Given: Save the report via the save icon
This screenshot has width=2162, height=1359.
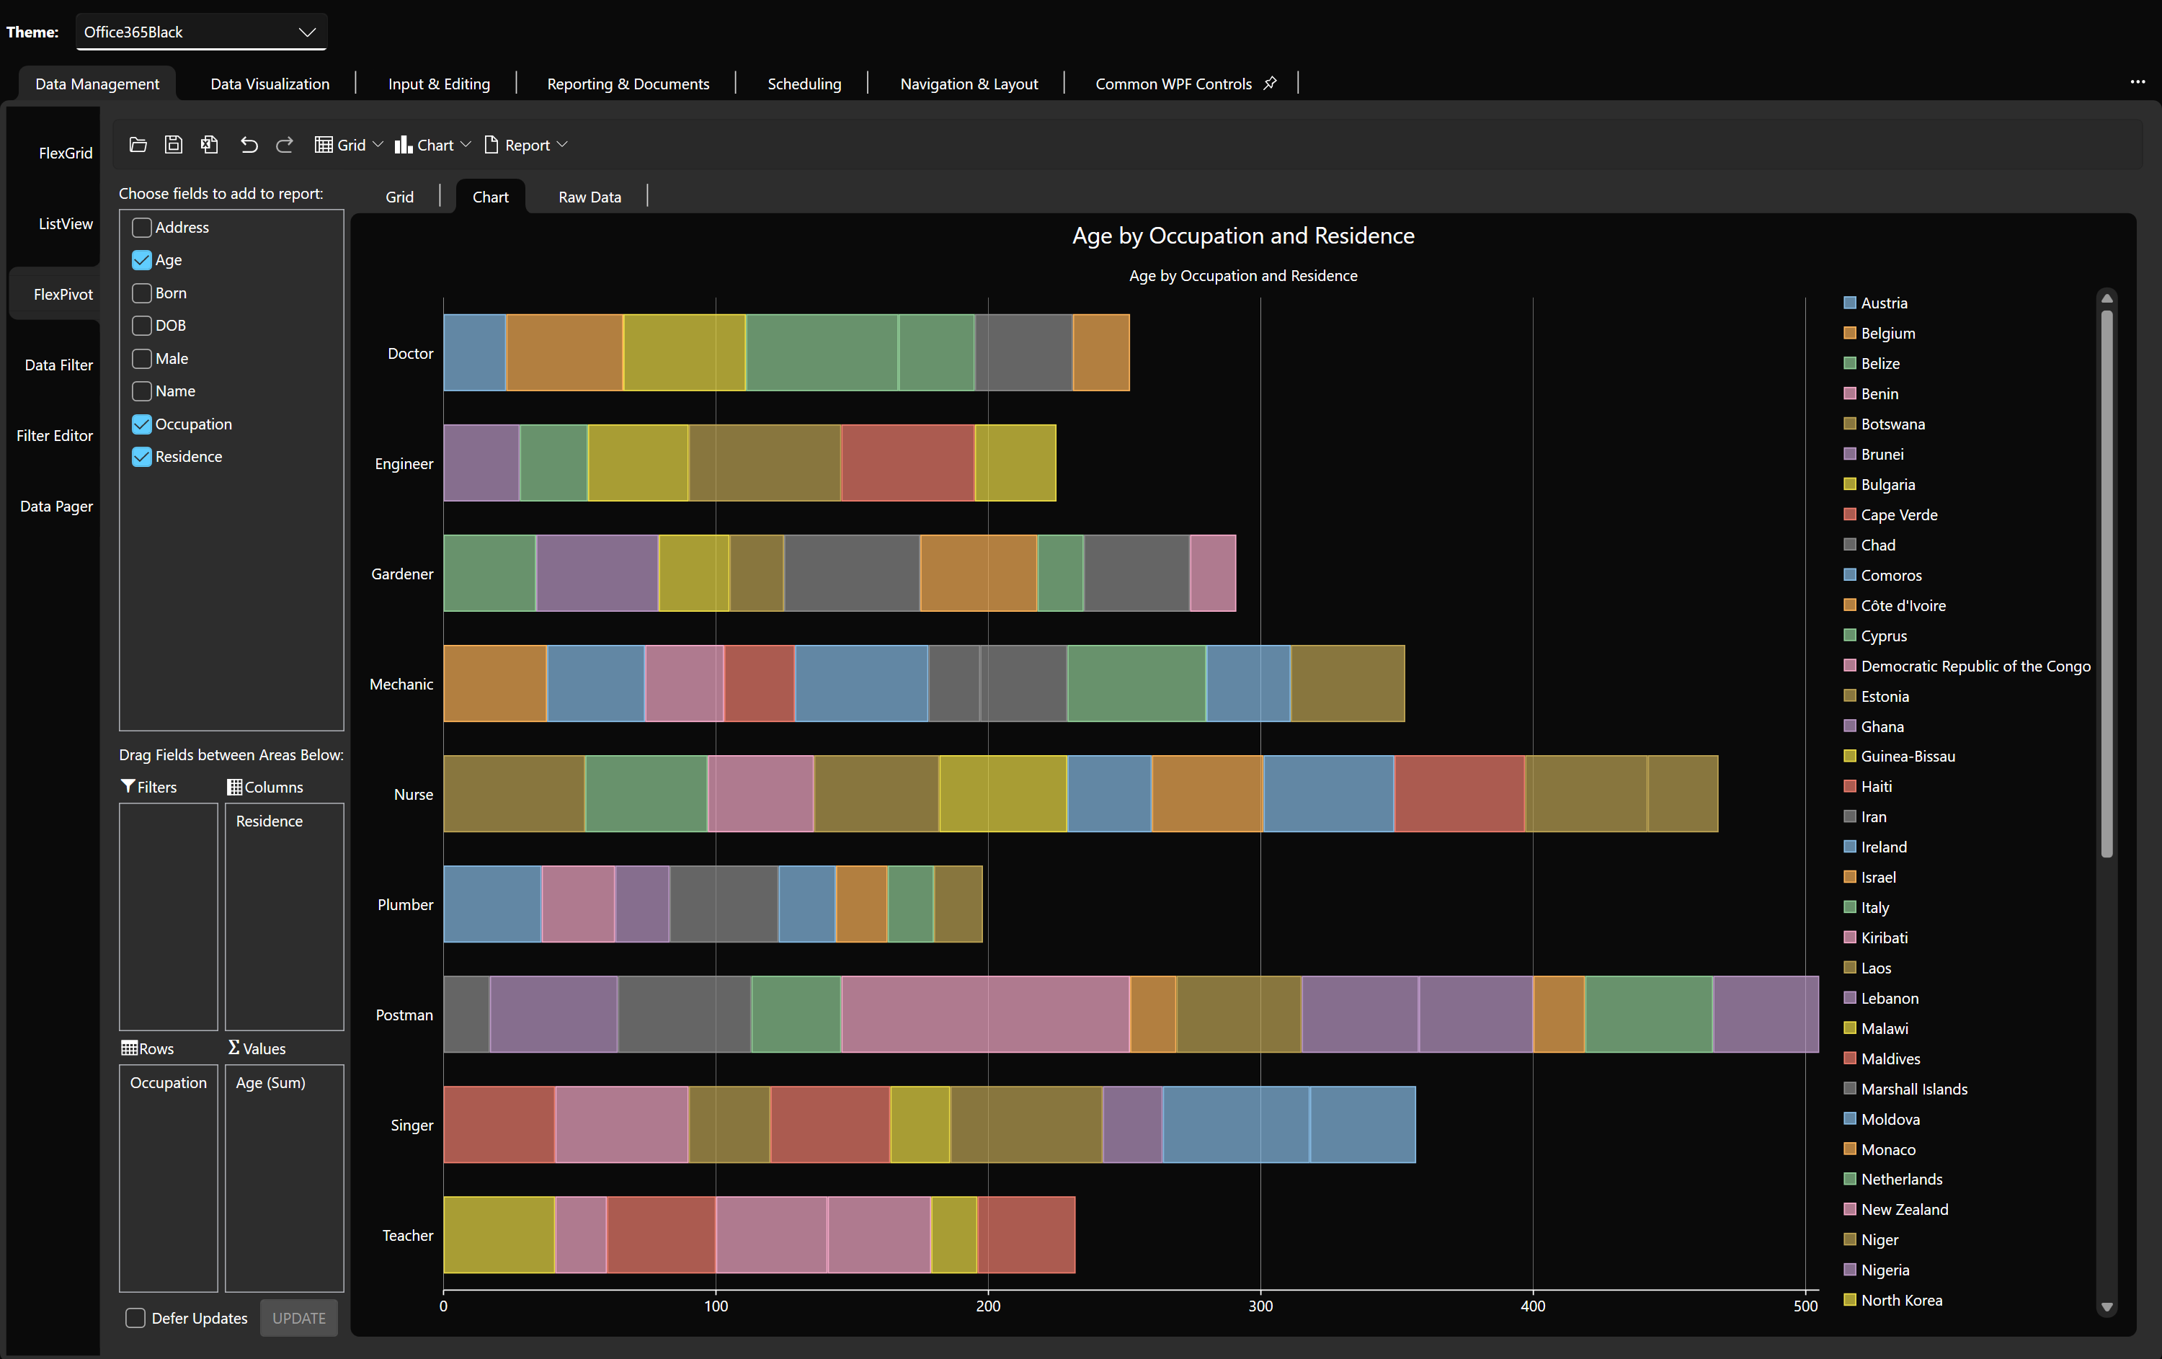Looking at the screenshot, I should click(x=173, y=145).
